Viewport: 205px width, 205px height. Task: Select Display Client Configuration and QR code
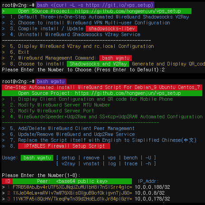tap(91, 99)
